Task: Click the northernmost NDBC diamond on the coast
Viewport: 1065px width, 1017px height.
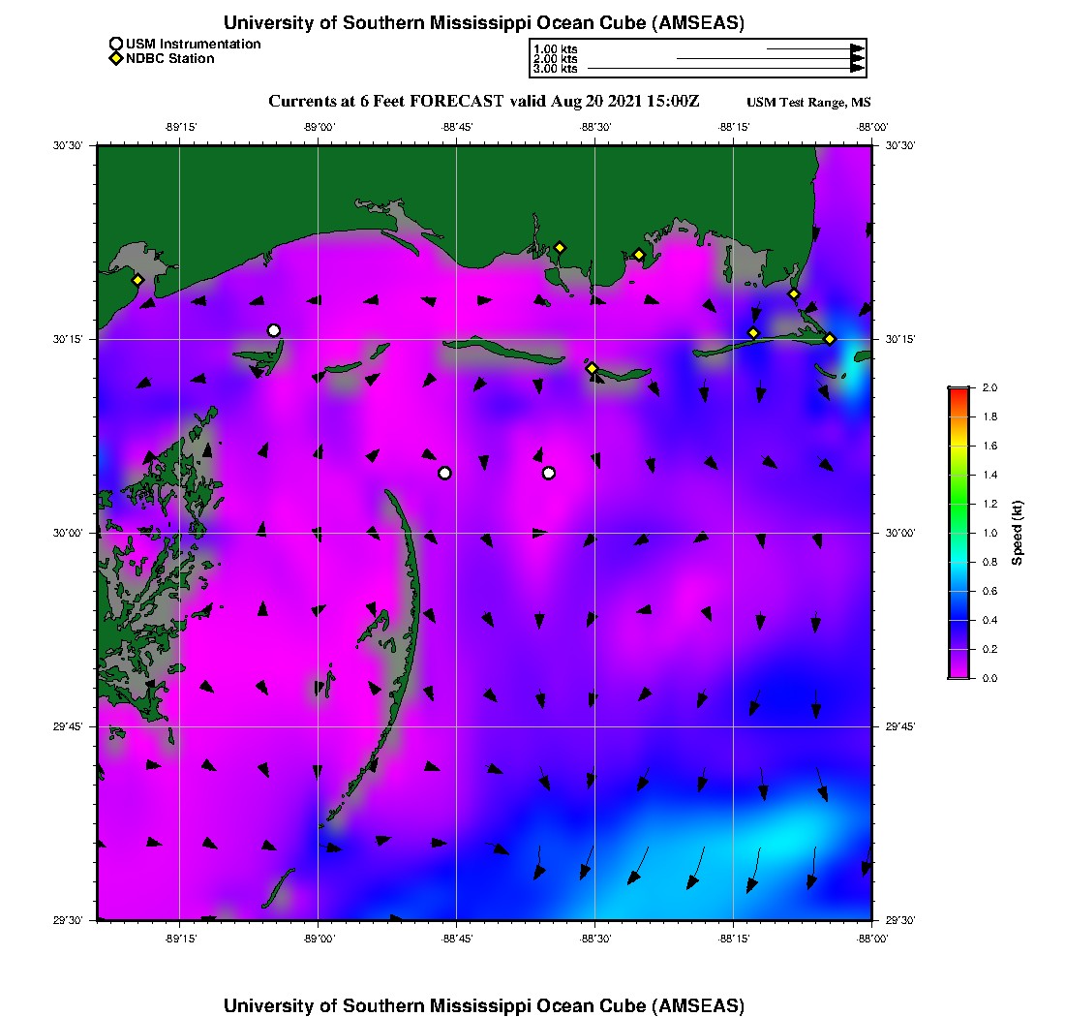Action: tap(560, 247)
